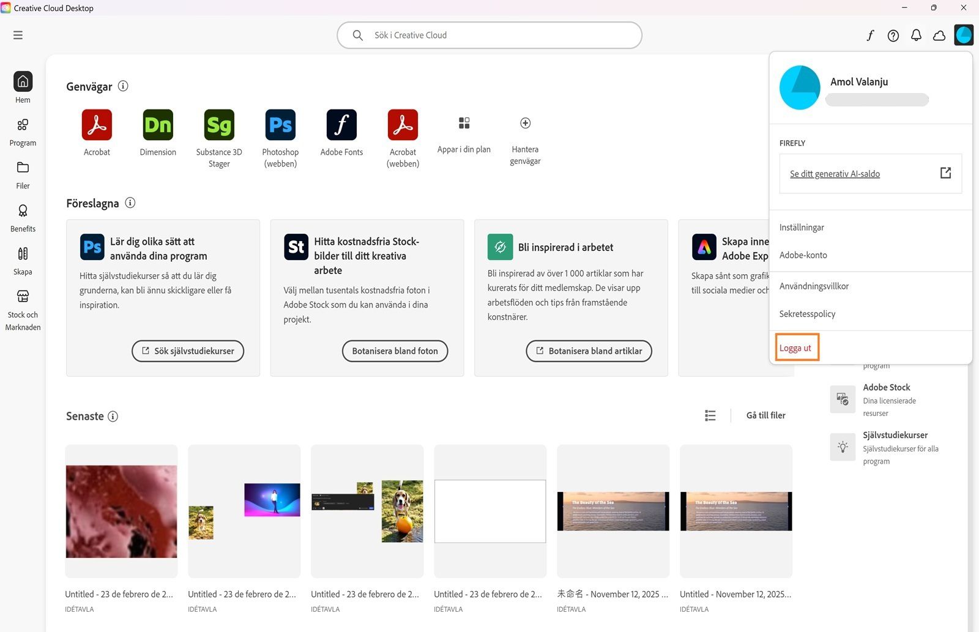Click info icon next to Genvägar
Viewport: 979px width, 632px height.
click(x=123, y=86)
